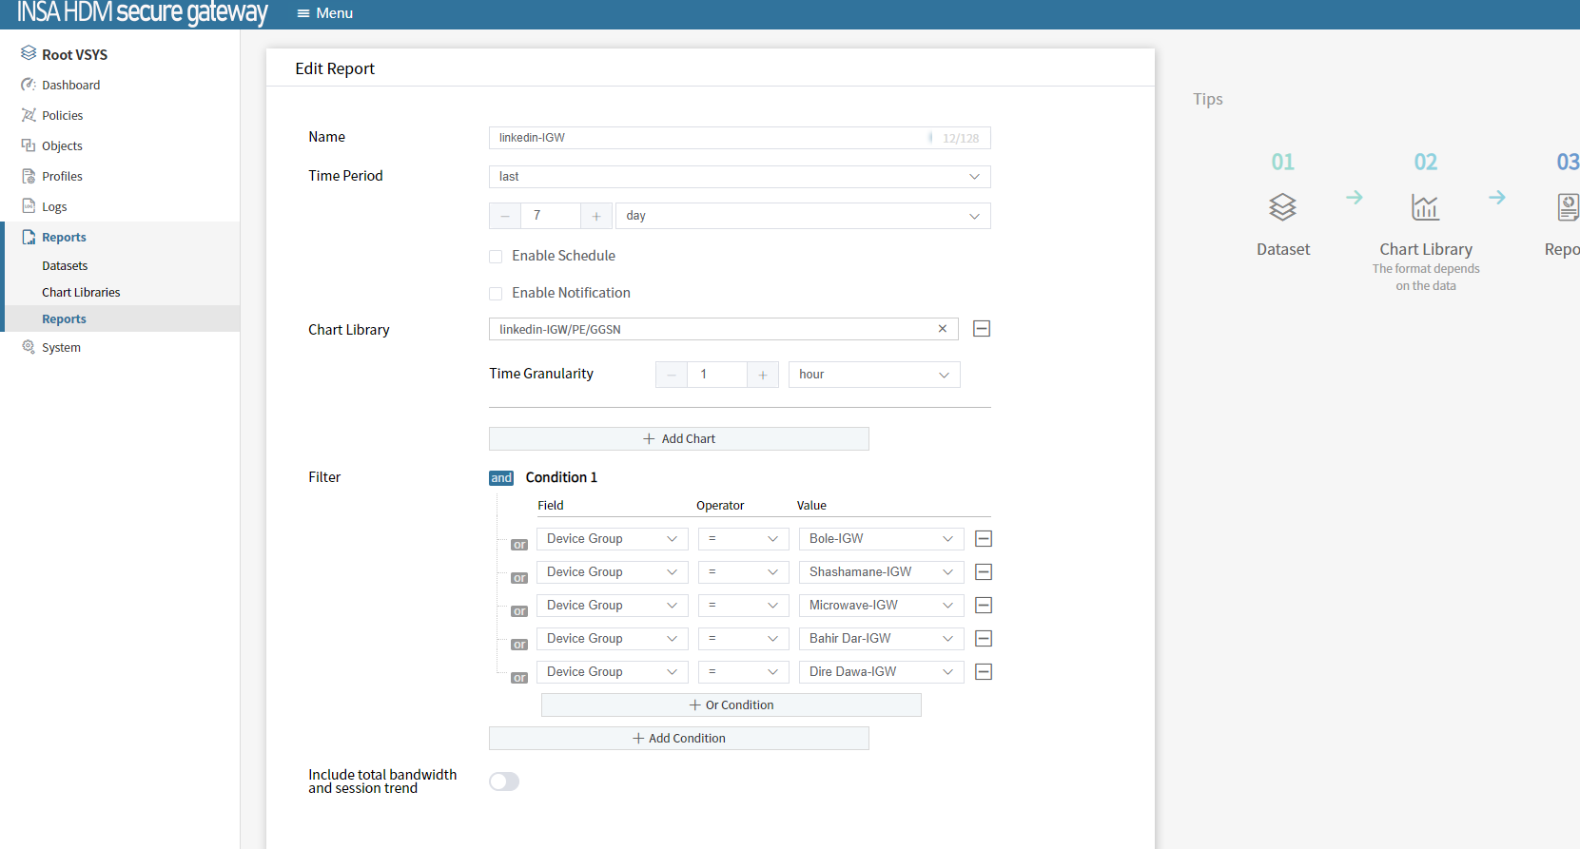Expand the Time Granularity hour dropdown
The width and height of the screenshot is (1580, 849).
873,375
